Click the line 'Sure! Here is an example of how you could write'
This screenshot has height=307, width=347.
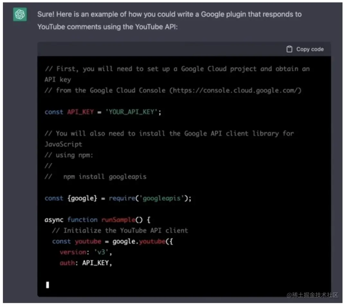click(169, 14)
